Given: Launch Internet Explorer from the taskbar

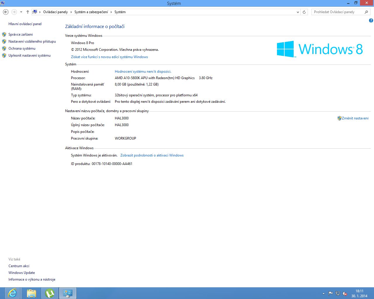Looking at the screenshot, I should tap(12, 293).
